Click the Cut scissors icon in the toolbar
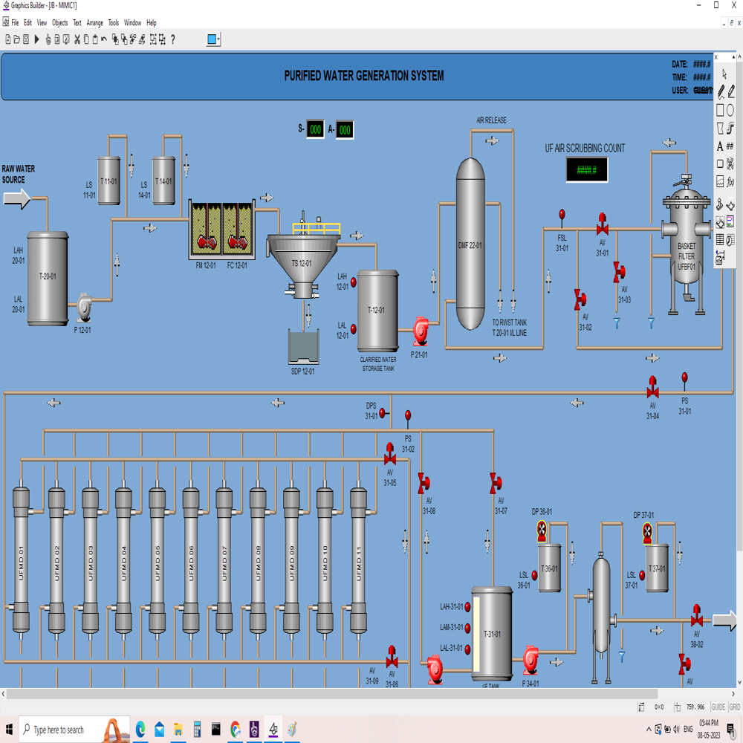The height and width of the screenshot is (743, 743). point(77,39)
